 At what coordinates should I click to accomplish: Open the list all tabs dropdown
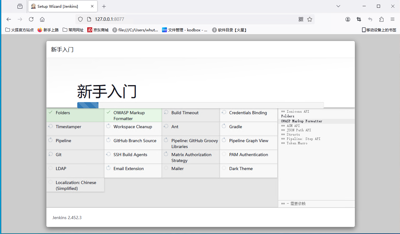[x=338, y=6]
